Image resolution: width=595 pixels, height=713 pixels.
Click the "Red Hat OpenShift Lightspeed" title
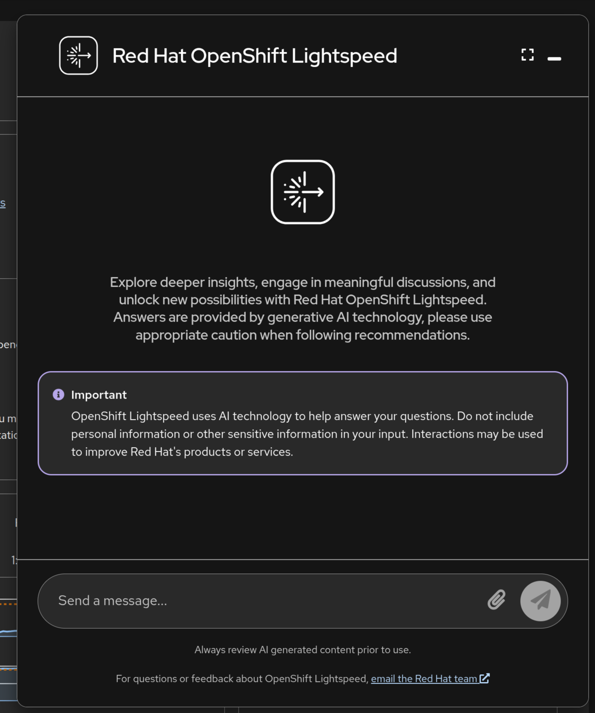(x=254, y=56)
